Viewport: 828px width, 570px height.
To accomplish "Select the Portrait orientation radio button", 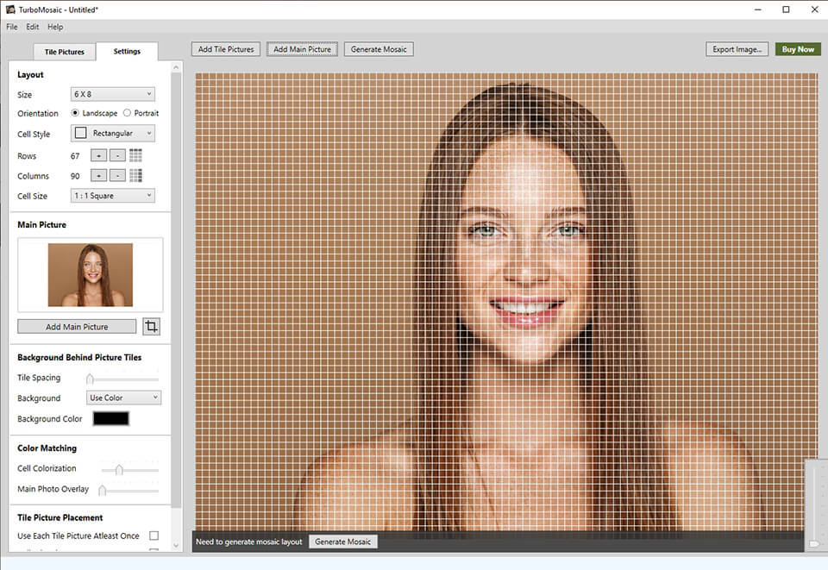I will [x=128, y=113].
